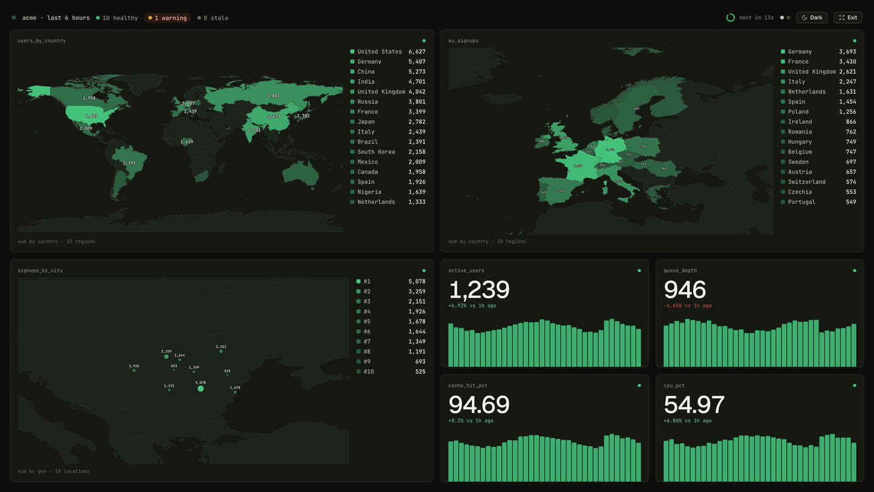Click the swatch beside #1 in city legend
Viewport: 874px width, 492px height.
(358, 281)
